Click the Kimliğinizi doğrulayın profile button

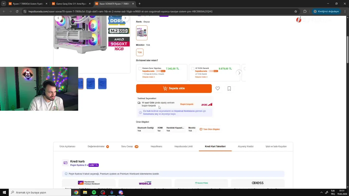coord(326,11)
